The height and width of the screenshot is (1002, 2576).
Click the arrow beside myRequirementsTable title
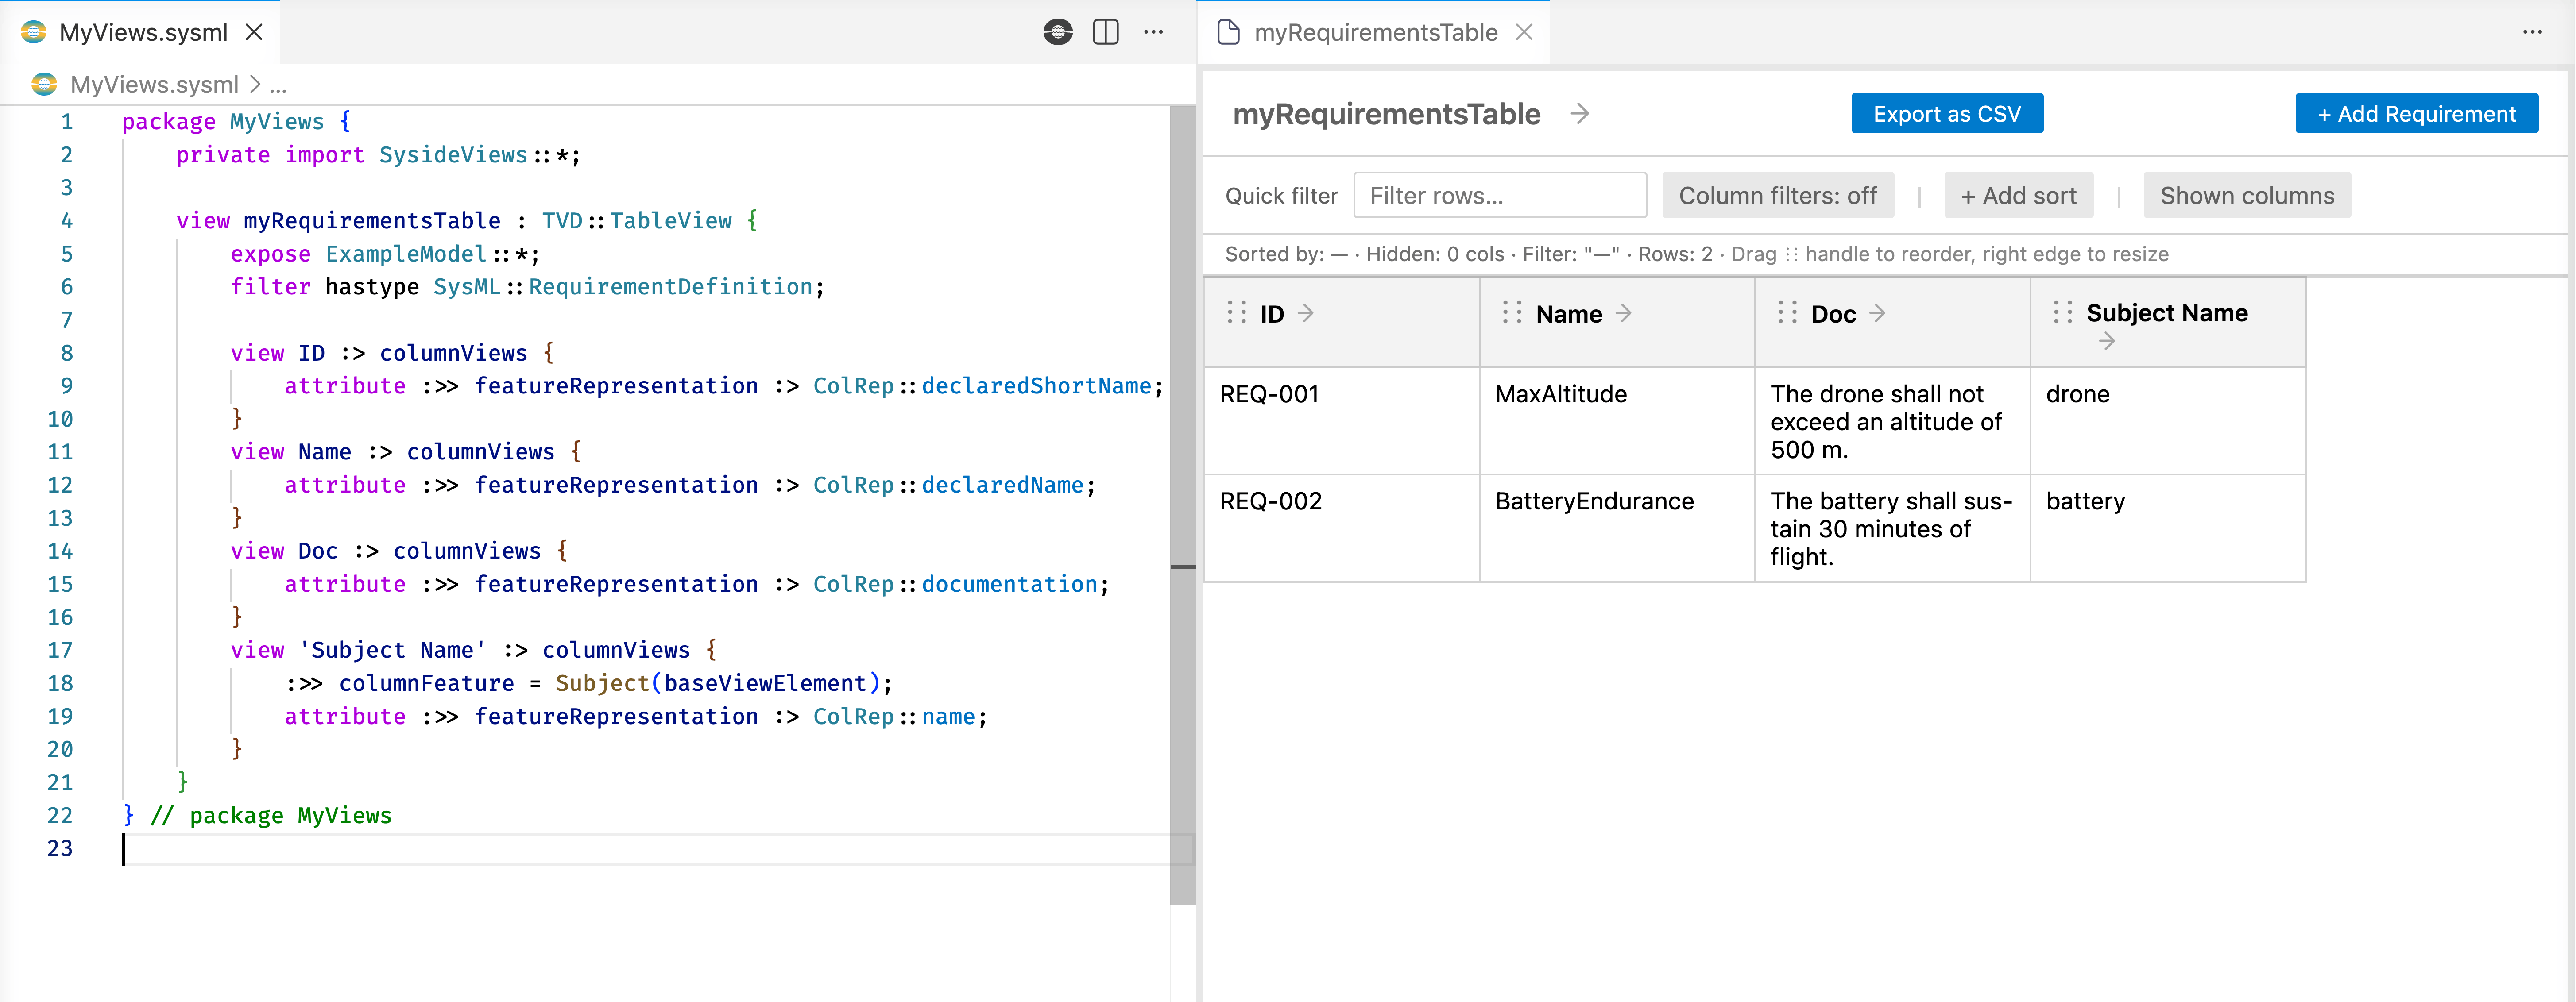click(1580, 114)
